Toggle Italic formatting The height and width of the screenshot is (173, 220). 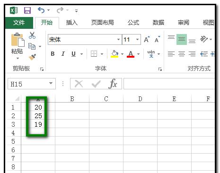(x=63, y=54)
